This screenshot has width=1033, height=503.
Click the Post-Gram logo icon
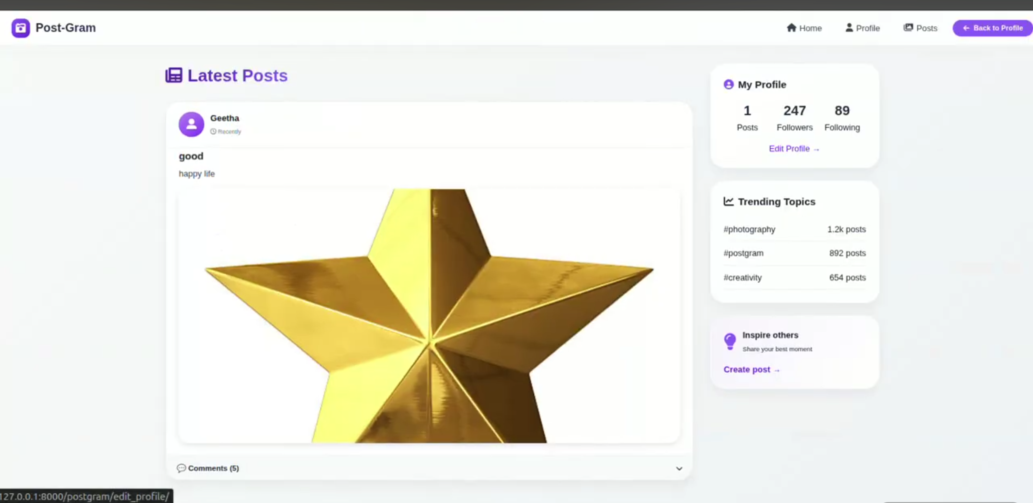pyautogui.click(x=20, y=28)
